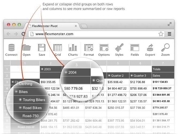The width and height of the screenshot is (179, 134).
Task: Close the FlexMonster Pivot tab
Action: (76, 26)
